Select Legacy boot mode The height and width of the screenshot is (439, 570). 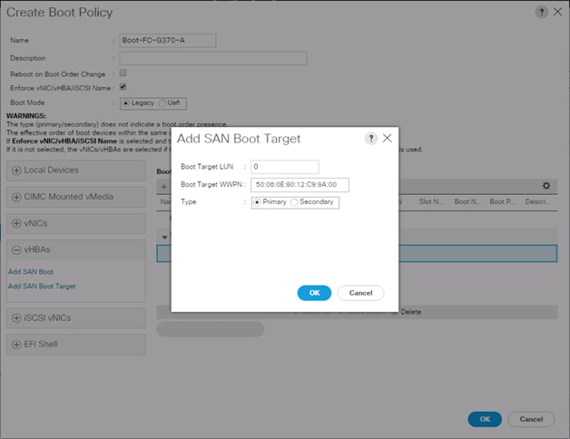click(x=126, y=103)
